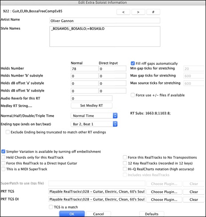Edit Holds dB offset 'a' substyle Normal field
The width and height of the screenshot is (206, 217).
pos(84,83)
